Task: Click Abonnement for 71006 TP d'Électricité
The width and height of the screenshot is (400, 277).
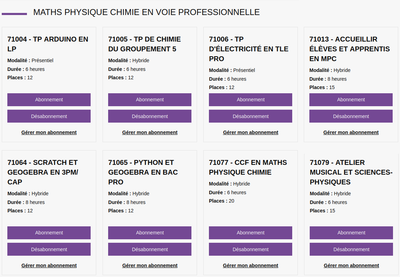Action: [x=251, y=100]
